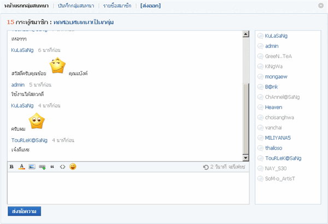Click the chat bubble icon beside MILIYANA5
Image resolution: width=328 pixels, height=224 pixels.
(x=260, y=138)
